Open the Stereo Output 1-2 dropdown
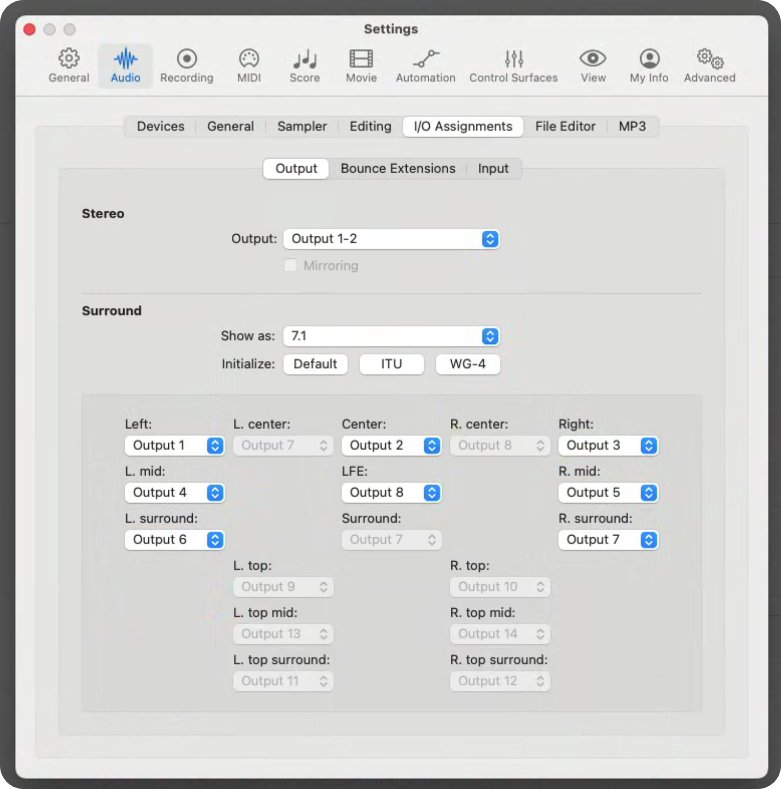 tap(391, 239)
